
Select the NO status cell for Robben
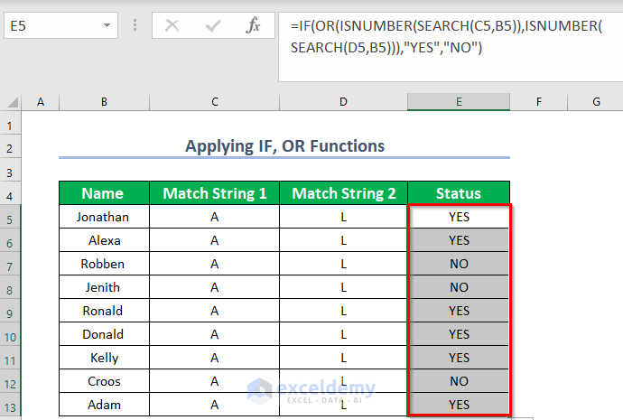459,264
